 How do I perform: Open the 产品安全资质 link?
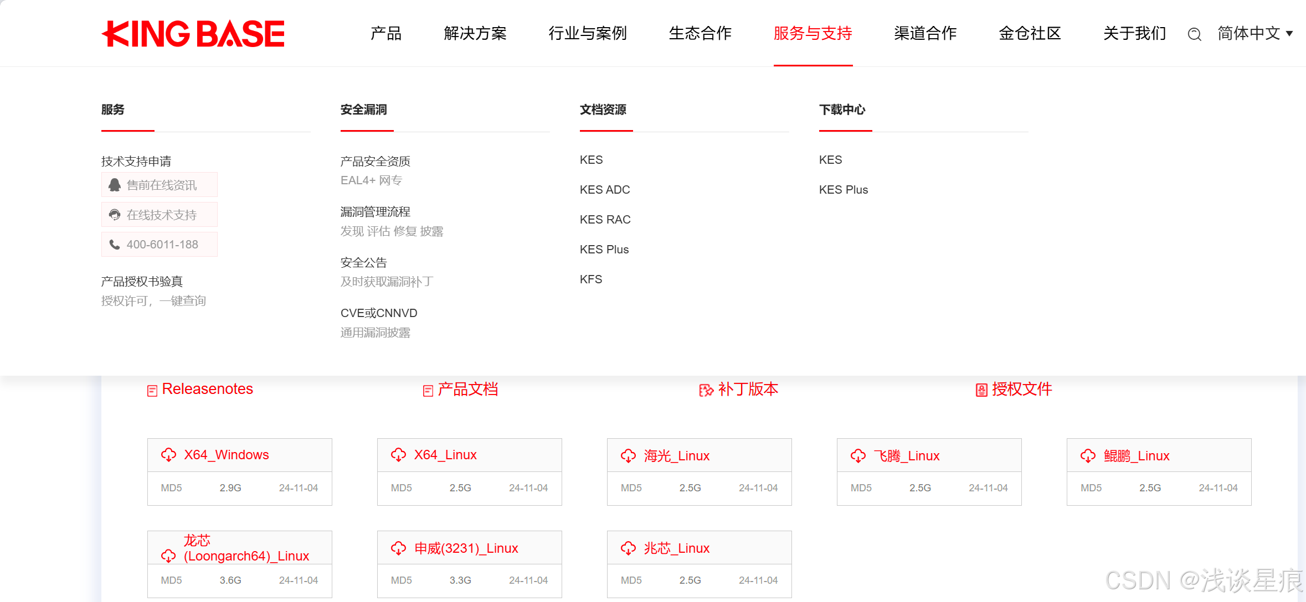coord(376,161)
